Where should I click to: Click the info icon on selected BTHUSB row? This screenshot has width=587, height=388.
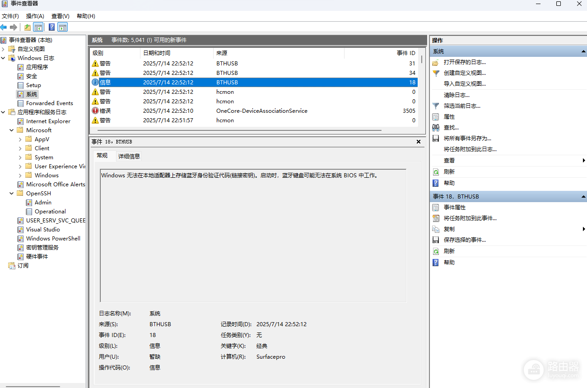point(95,83)
